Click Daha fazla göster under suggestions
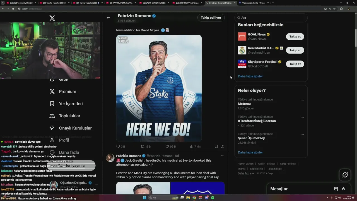Screen dimensions: 357x201 250,76
